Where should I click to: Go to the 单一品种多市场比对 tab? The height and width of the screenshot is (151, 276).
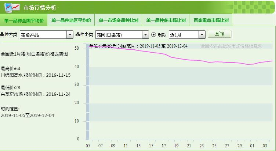coord(166,20)
